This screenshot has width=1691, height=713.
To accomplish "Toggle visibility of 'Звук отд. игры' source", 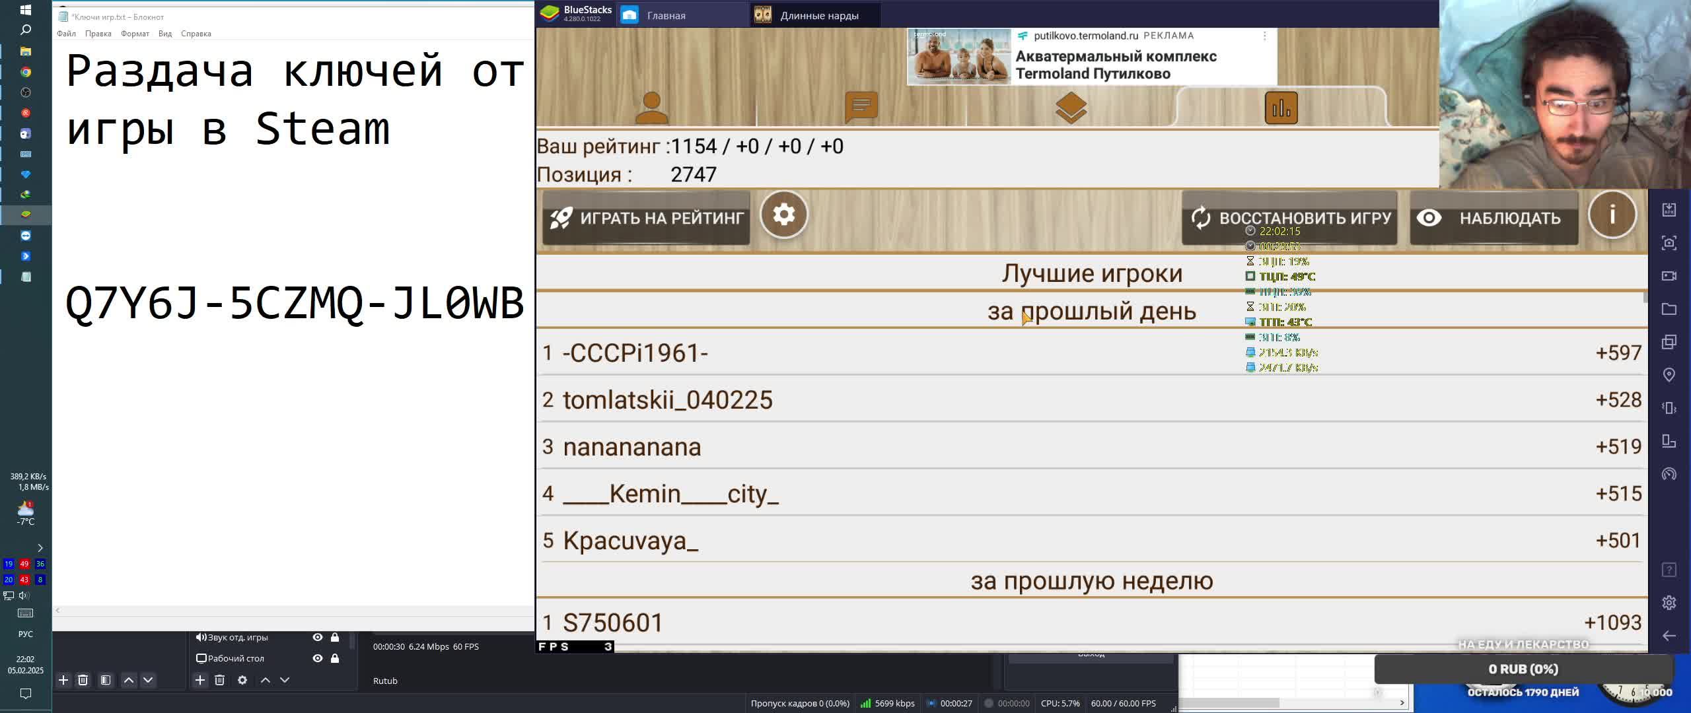I will coord(318,637).
